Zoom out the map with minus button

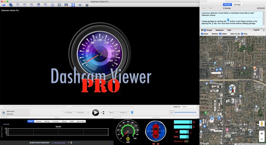(262, 139)
